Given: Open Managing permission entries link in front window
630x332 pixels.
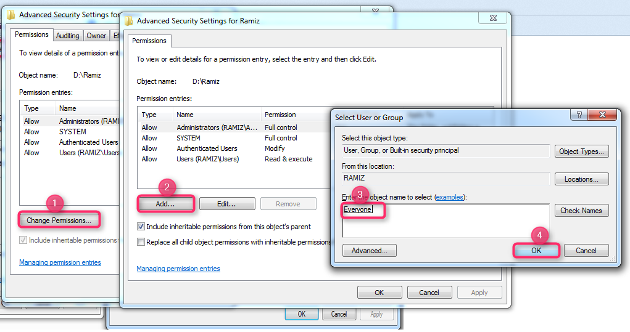Looking at the screenshot, I should click(x=178, y=269).
